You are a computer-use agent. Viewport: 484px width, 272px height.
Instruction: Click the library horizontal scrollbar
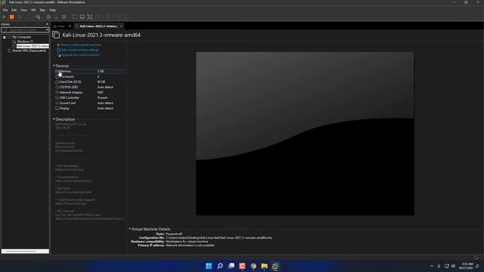pyautogui.click(x=25, y=252)
